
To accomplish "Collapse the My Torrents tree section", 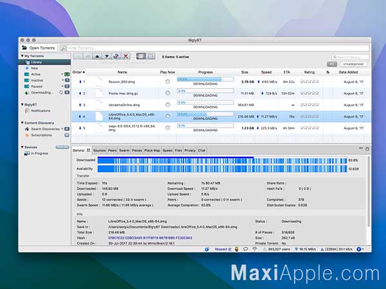I will (x=22, y=56).
